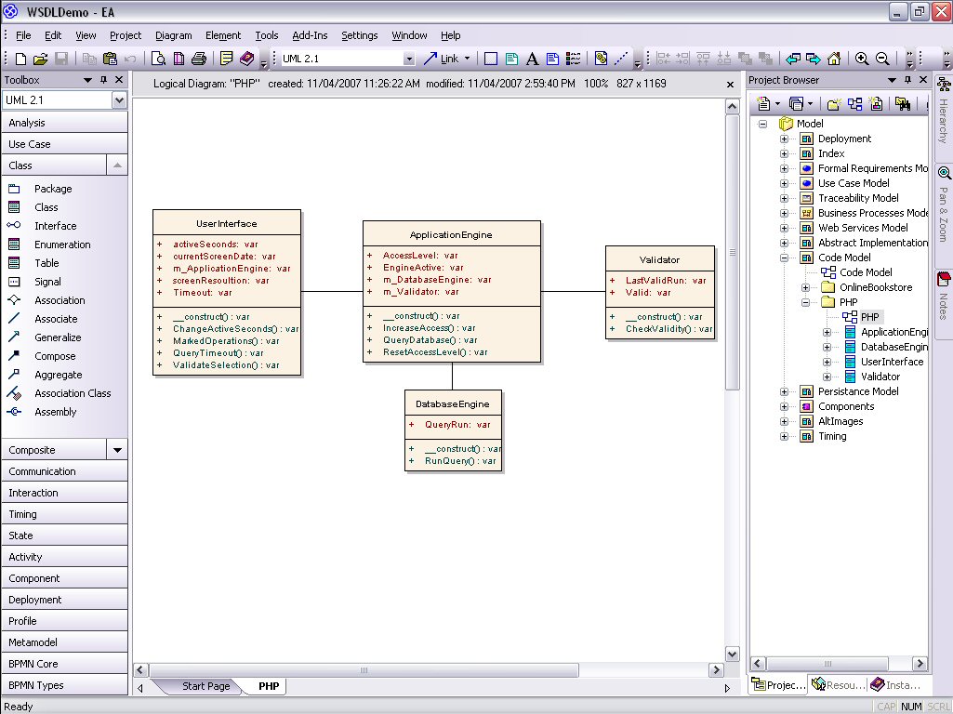Select the Validator class box in diagram
This screenshot has width=953, height=714.
[x=660, y=293]
